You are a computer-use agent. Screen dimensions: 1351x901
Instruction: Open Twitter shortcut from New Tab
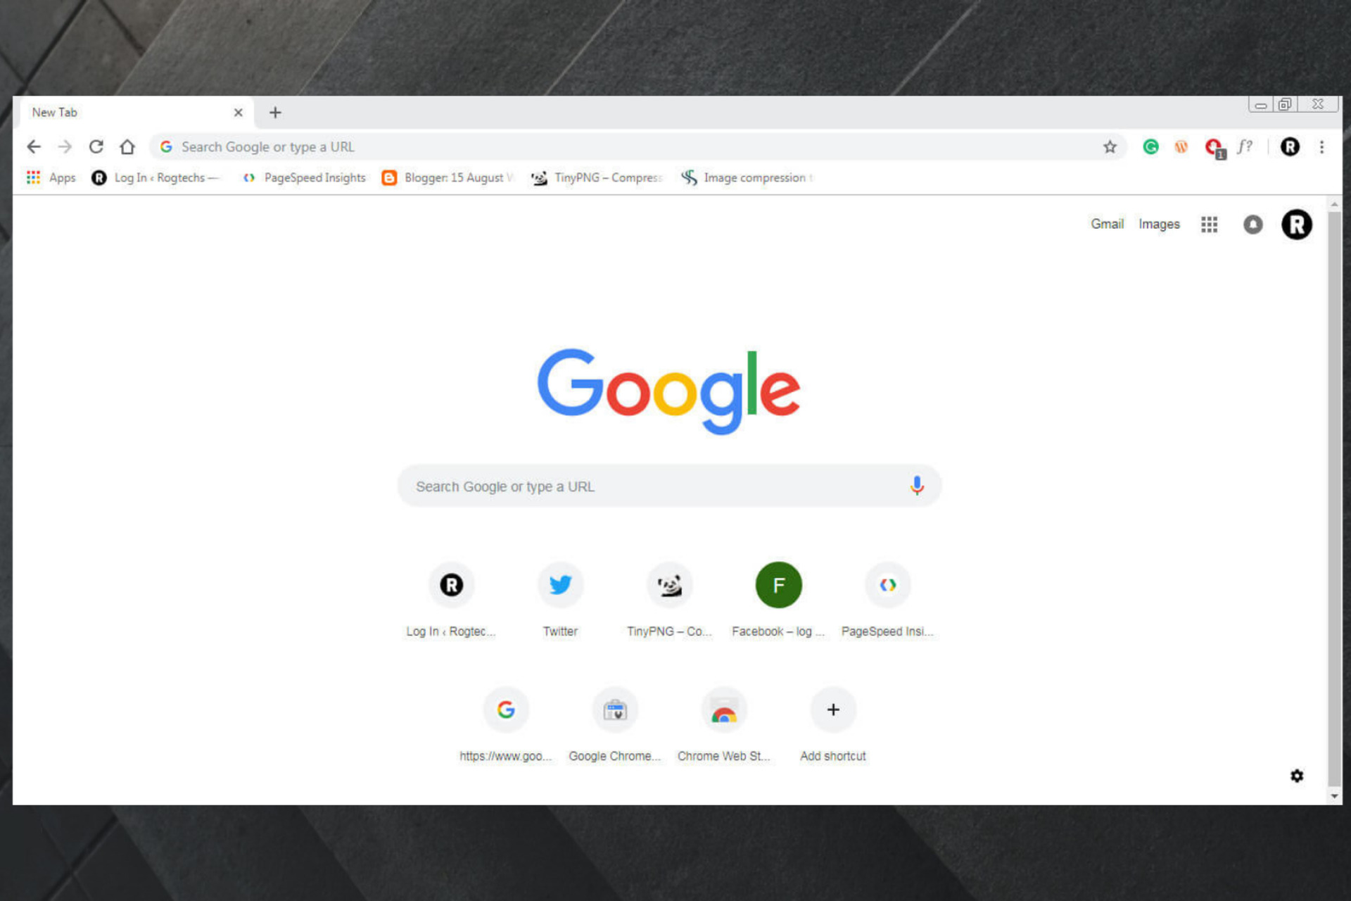[x=560, y=584]
